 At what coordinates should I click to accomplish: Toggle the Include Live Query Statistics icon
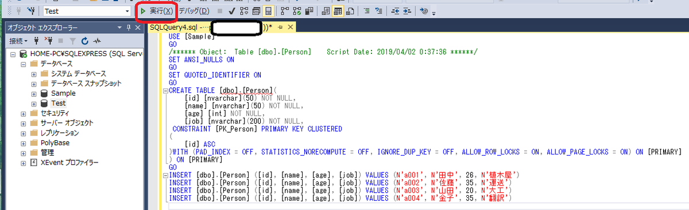pyautogui.click(x=297, y=11)
